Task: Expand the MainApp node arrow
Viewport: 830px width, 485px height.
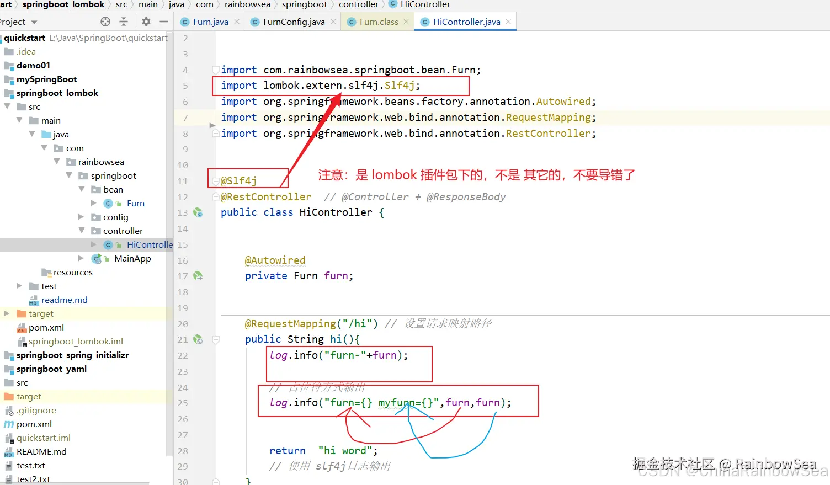Action: click(x=82, y=258)
